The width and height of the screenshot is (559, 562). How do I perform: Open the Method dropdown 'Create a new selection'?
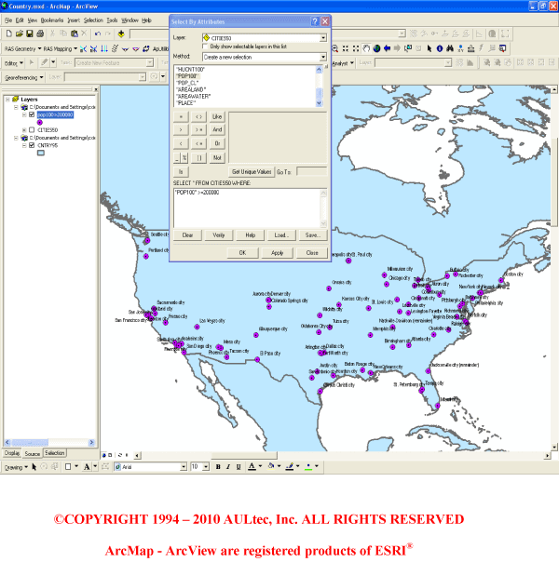tap(323, 57)
